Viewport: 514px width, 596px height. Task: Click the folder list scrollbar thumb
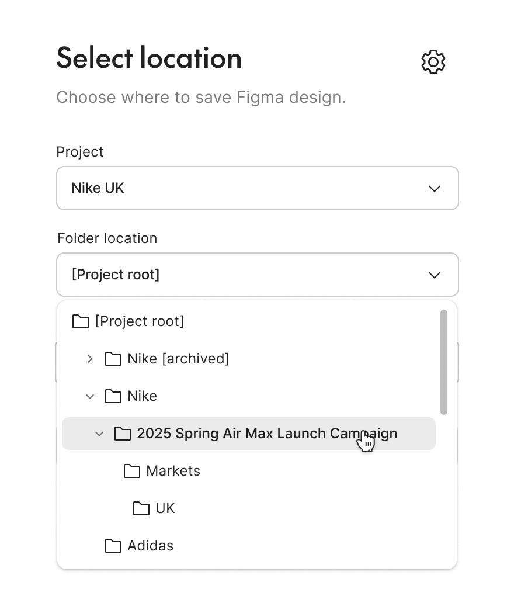[x=444, y=362]
